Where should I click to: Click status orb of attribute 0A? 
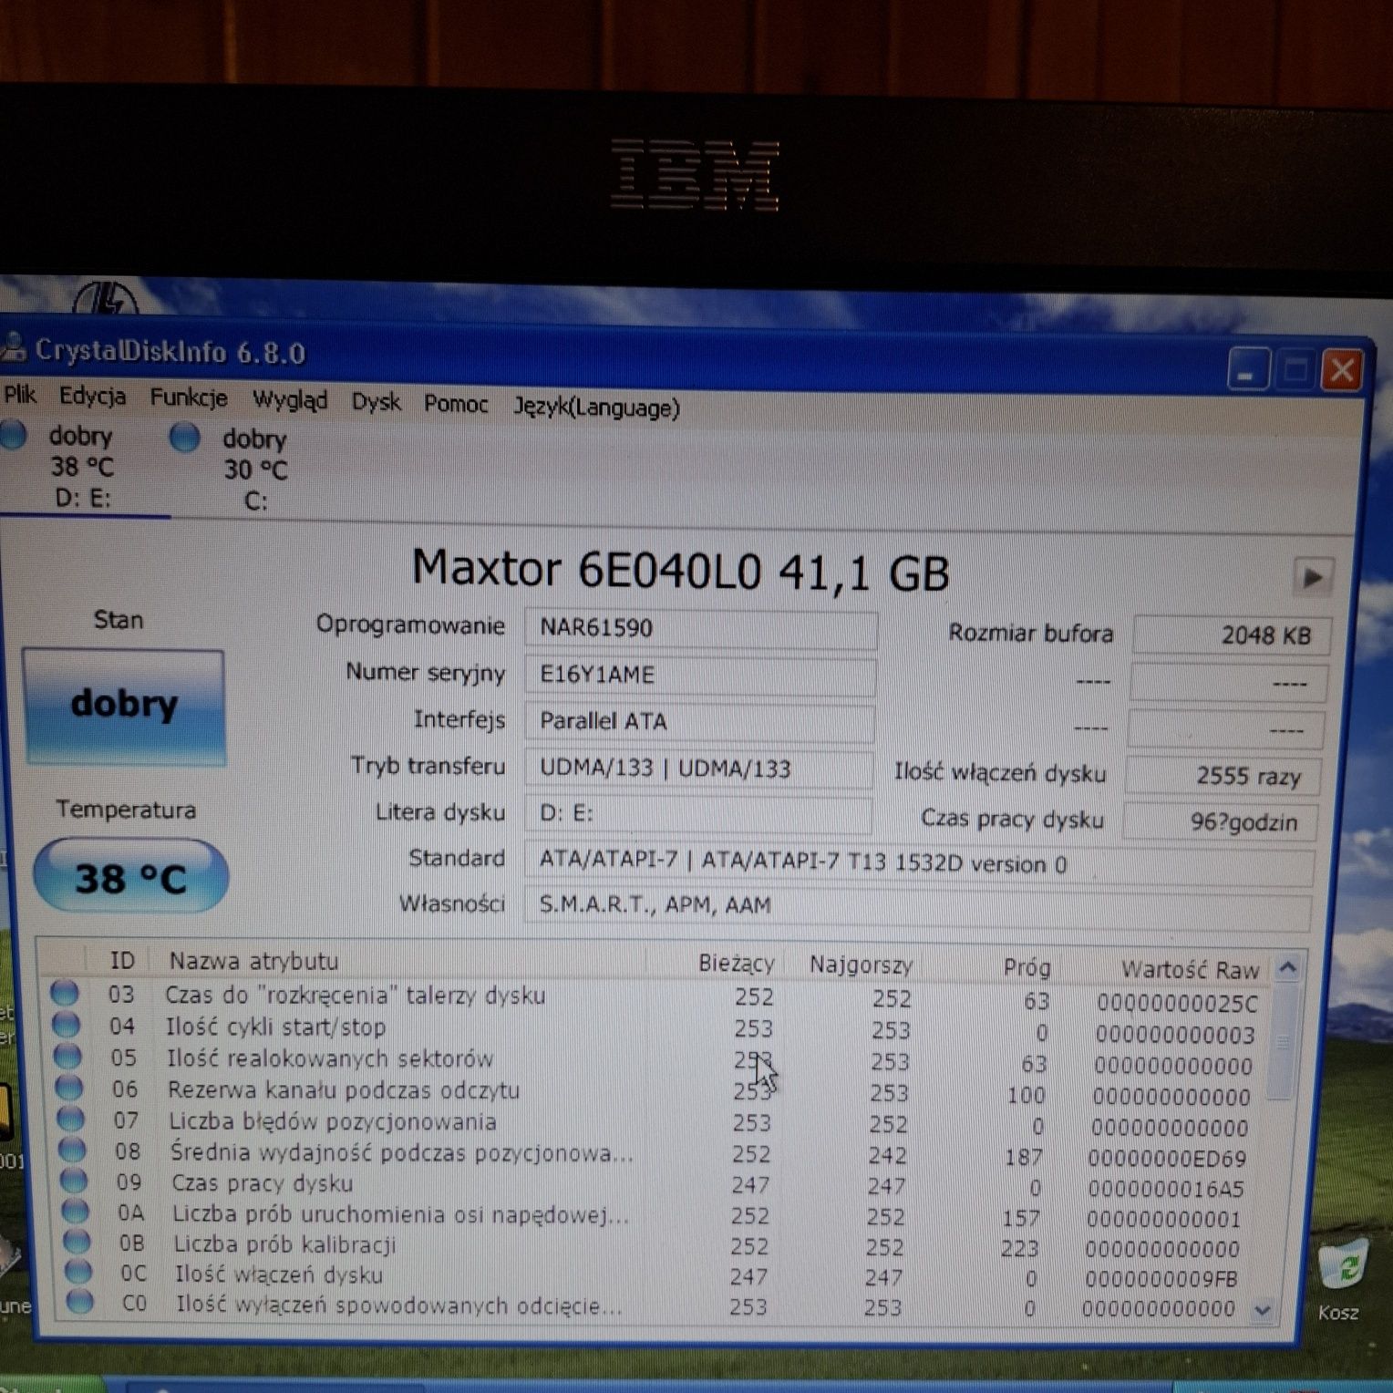[76, 1211]
